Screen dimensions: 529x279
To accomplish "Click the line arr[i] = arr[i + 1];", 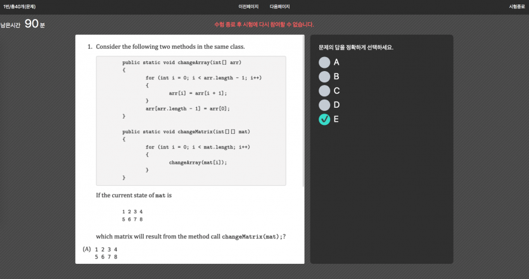I will [x=198, y=93].
